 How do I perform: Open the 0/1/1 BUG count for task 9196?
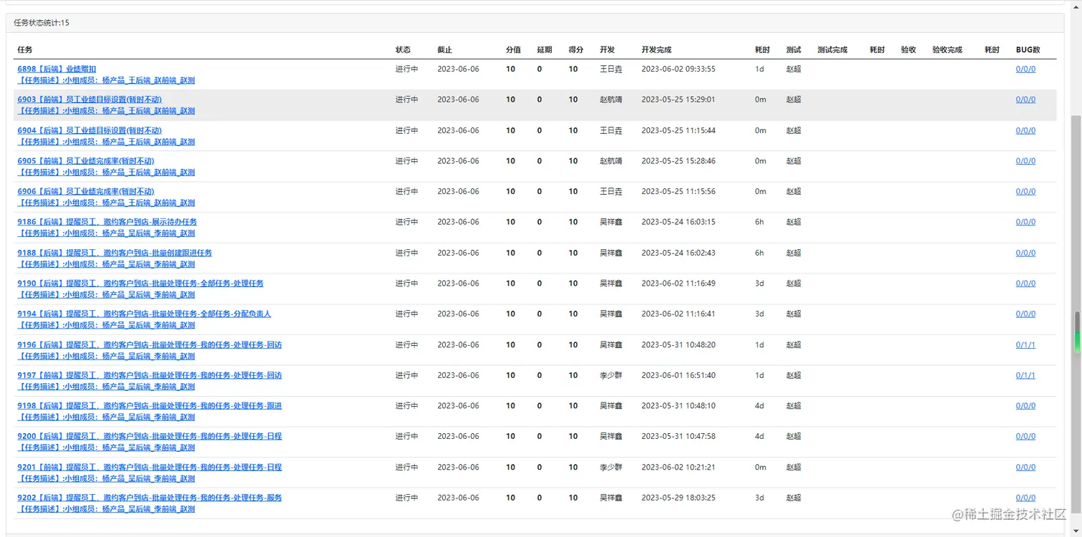tap(1025, 345)
